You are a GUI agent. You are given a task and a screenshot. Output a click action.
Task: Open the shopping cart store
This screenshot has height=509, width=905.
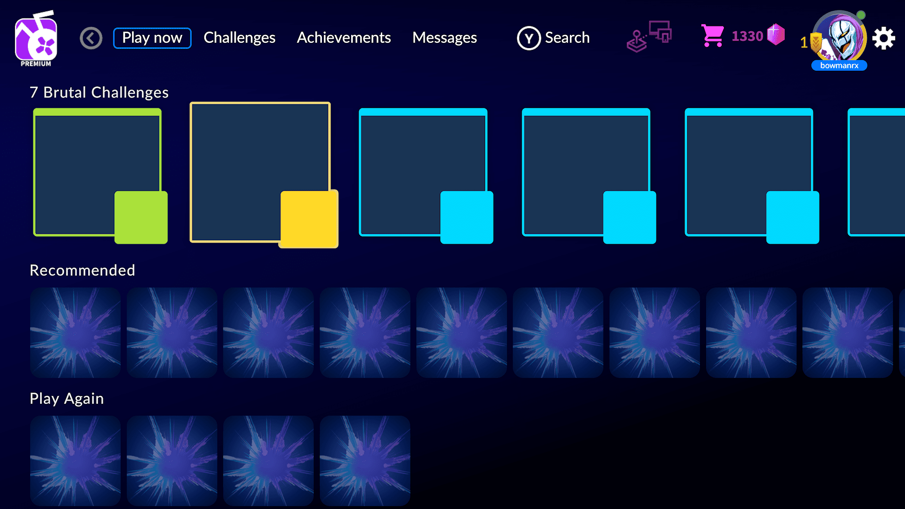coord(713,36)
